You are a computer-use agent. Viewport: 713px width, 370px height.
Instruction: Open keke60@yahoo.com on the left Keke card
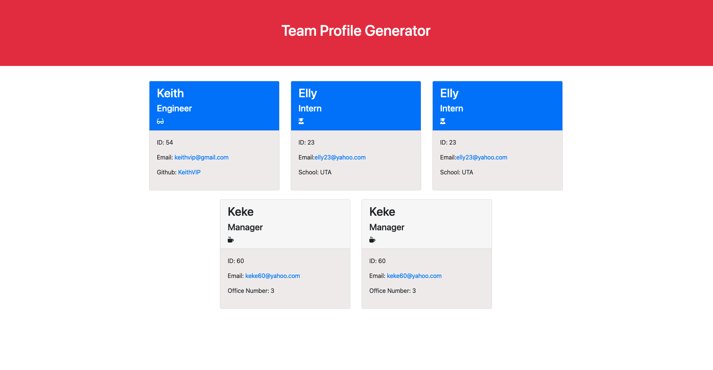(x=272, y=276)
